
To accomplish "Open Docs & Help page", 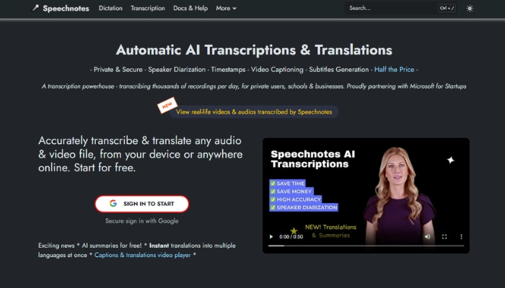I will click(190, 9).
